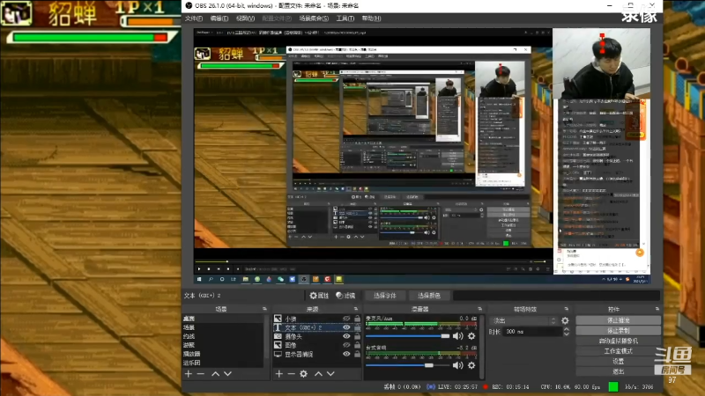705x396 pixels.
Task: Click 停止录制 to stop recording
Action: coord(619,331)
